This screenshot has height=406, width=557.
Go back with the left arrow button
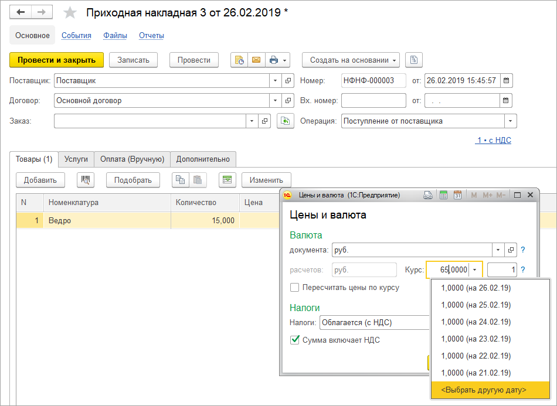coord(21,12)
